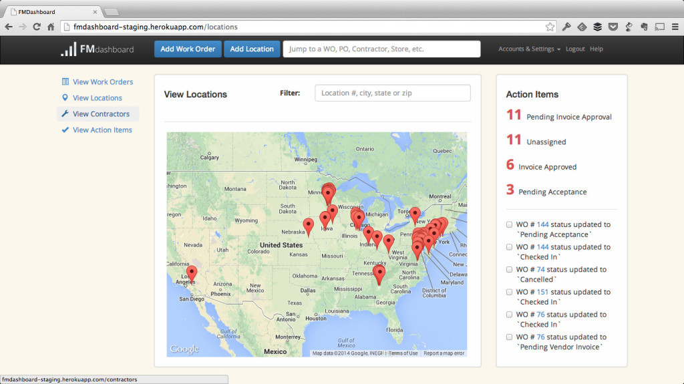
Task: Open WO 151 link
Action: coord(542,292)
